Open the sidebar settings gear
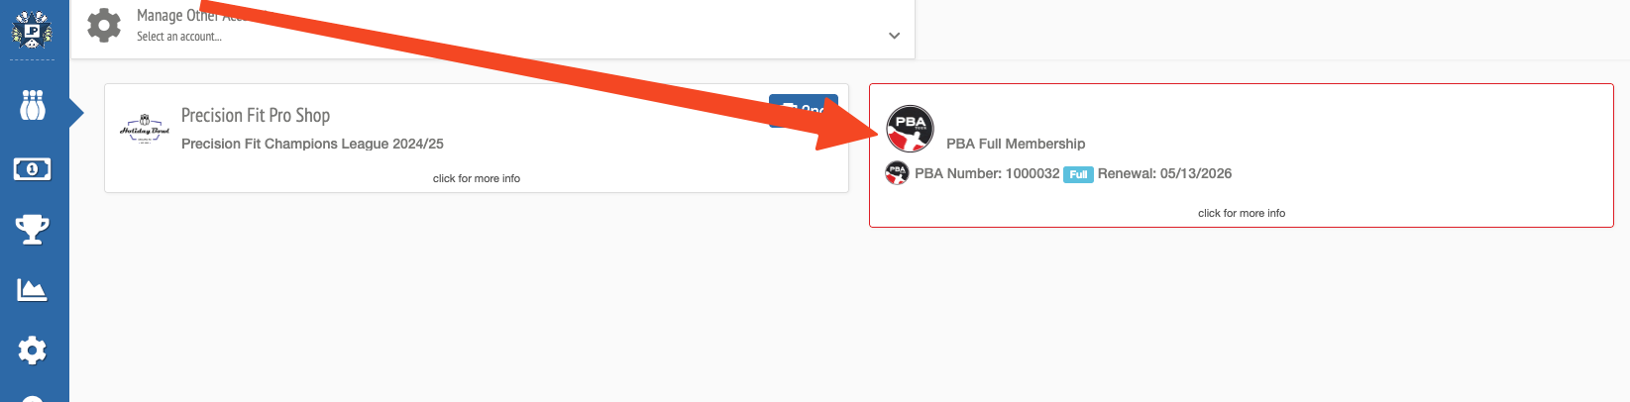This screenshot has width=1630, height=402. tap(33, 350)
